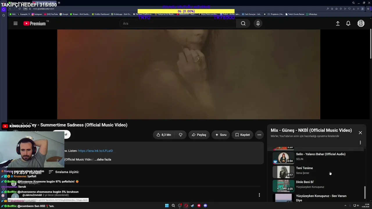Open browser tab search magnifier
Viewport: 372px width, 209px height.
click(353, 3)
